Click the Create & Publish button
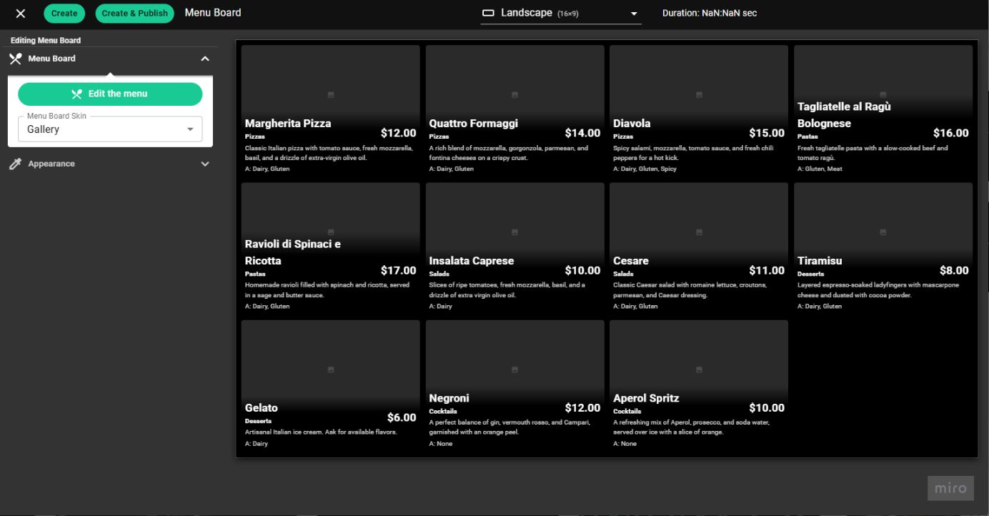 [x=134, y=13]
